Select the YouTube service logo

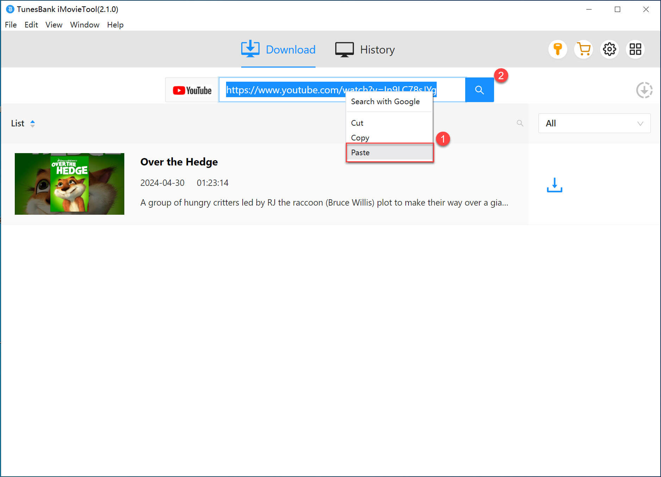[192, 90]
